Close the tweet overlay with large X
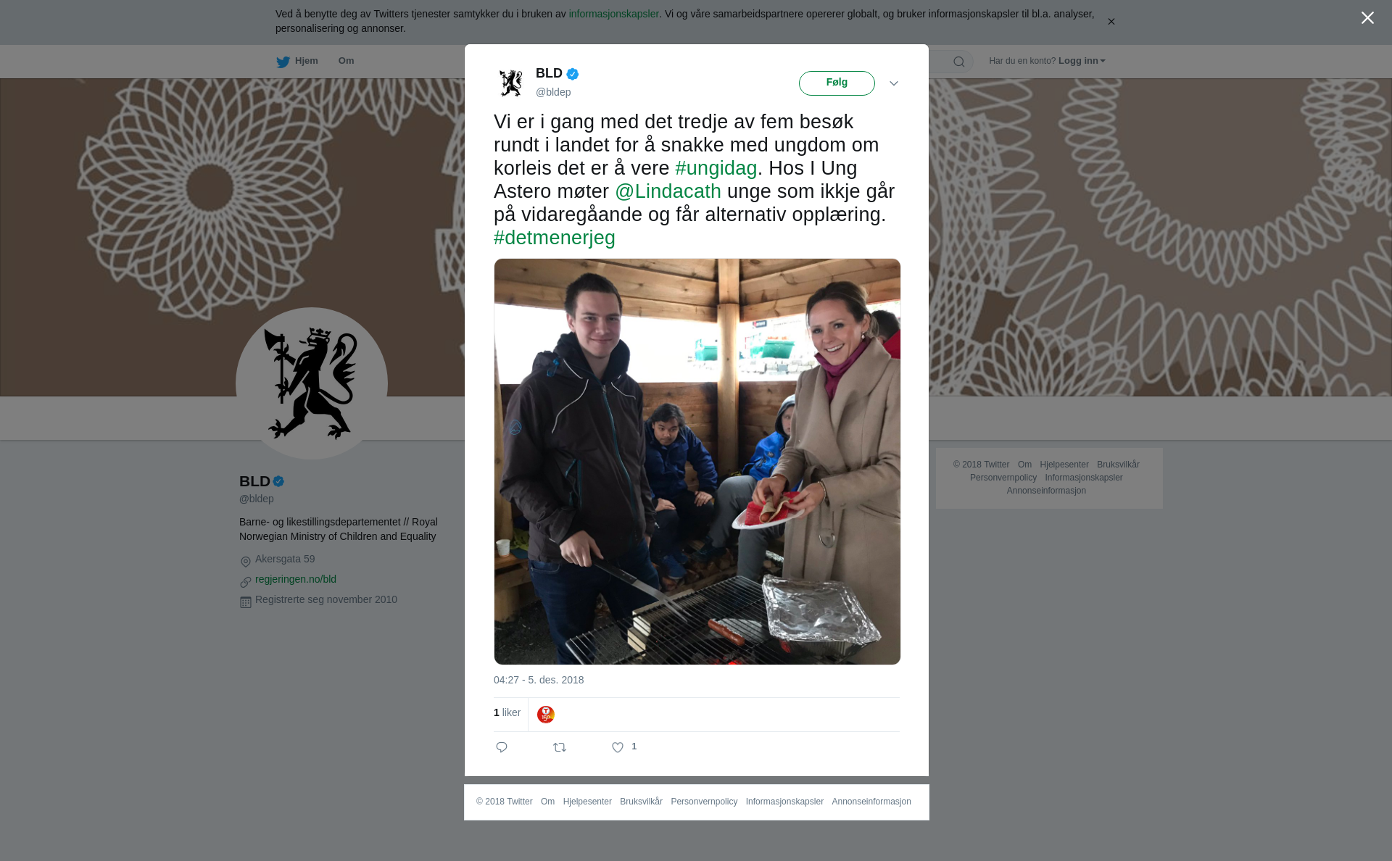 coord(1367,18)
